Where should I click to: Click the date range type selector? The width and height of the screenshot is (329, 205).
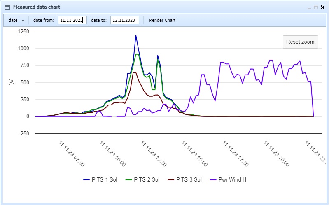coord(16,20)
